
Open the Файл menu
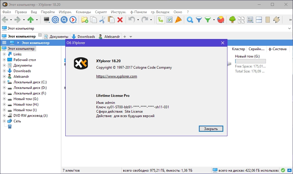click(x=6, y=12)
